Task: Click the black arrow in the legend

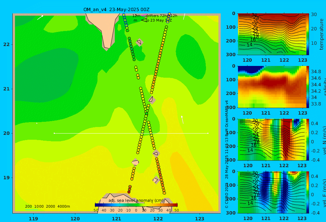Action: coord(144,20)
